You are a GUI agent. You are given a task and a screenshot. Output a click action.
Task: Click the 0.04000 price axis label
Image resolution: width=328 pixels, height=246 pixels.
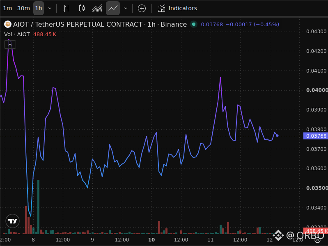click(317, 90)
